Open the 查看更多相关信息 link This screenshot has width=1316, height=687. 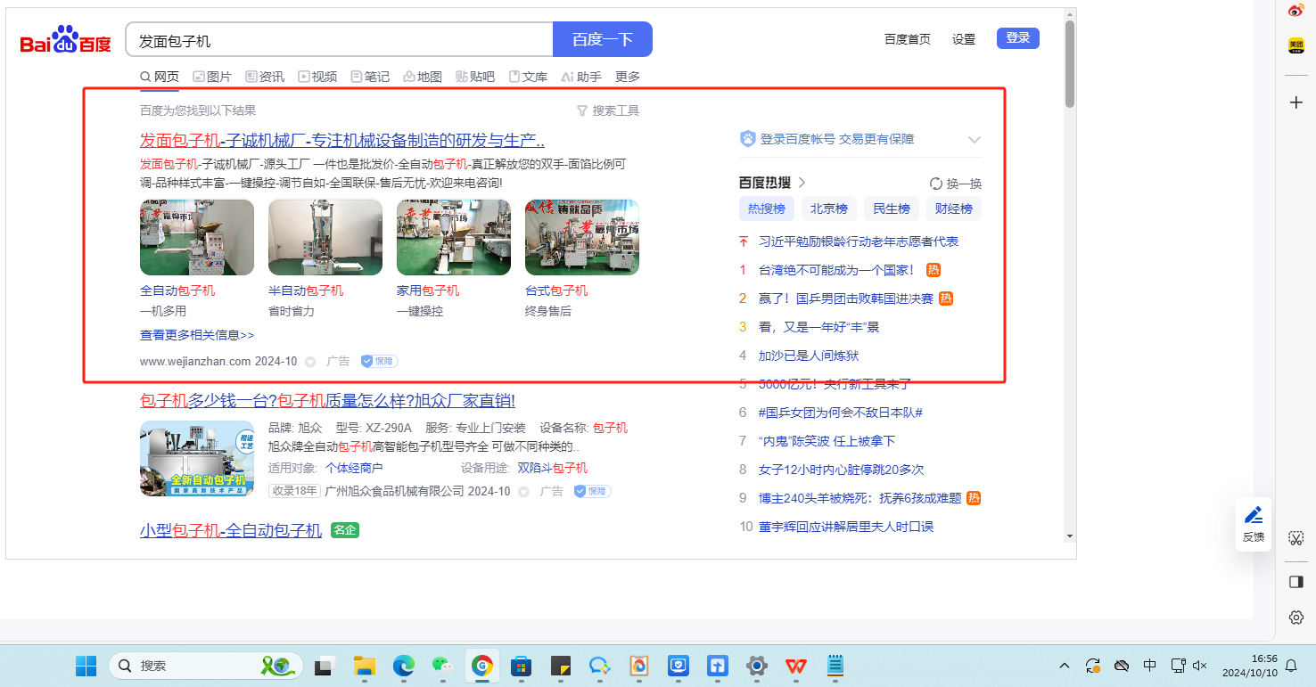[x=197, y=335]
